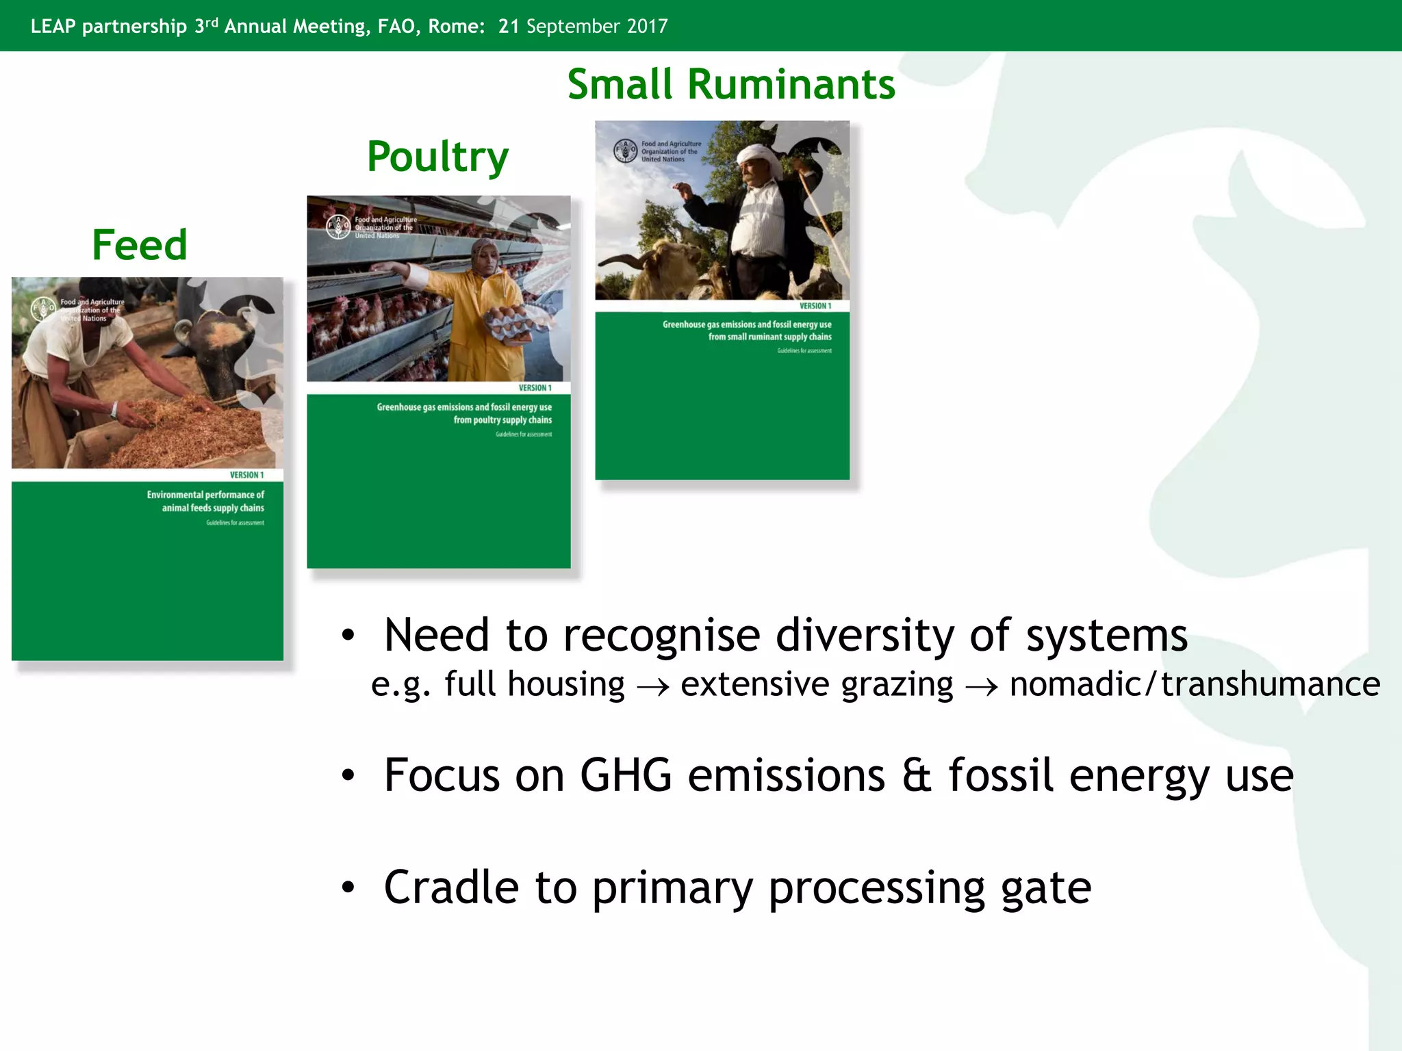
Task: Select the 'Poultry' green heading
Action: click(x=437, y=157)
